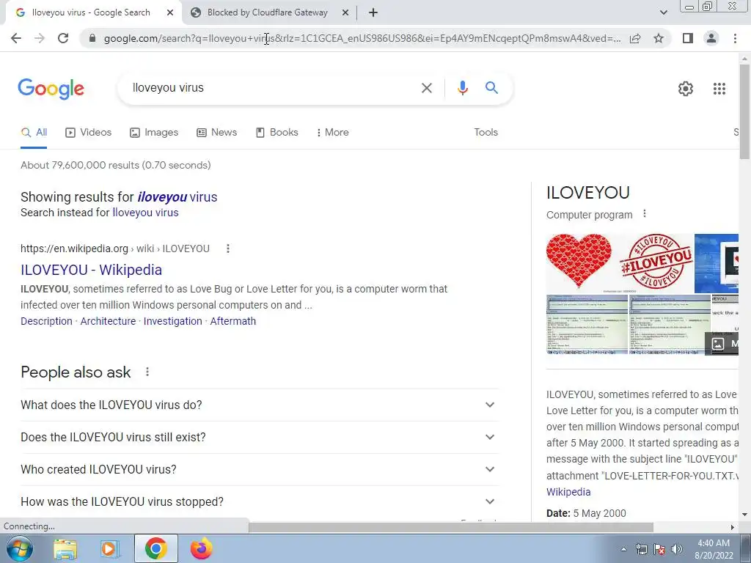Close the Blocked by Cloudflare Gateway tab
This screenshot has width=751, height=563.
coord(345,13)
